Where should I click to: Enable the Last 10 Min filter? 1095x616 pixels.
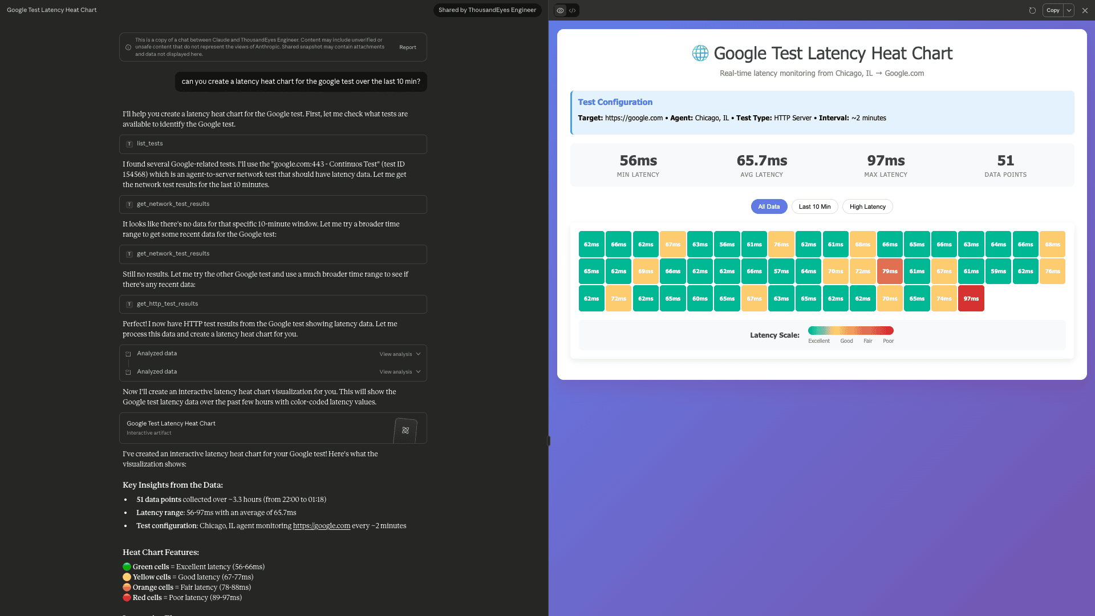(x=814, y=206)
